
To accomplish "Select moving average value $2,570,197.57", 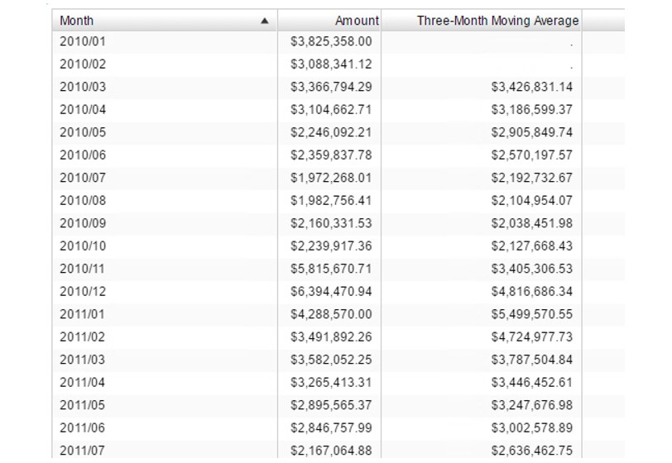I will 532,155.
